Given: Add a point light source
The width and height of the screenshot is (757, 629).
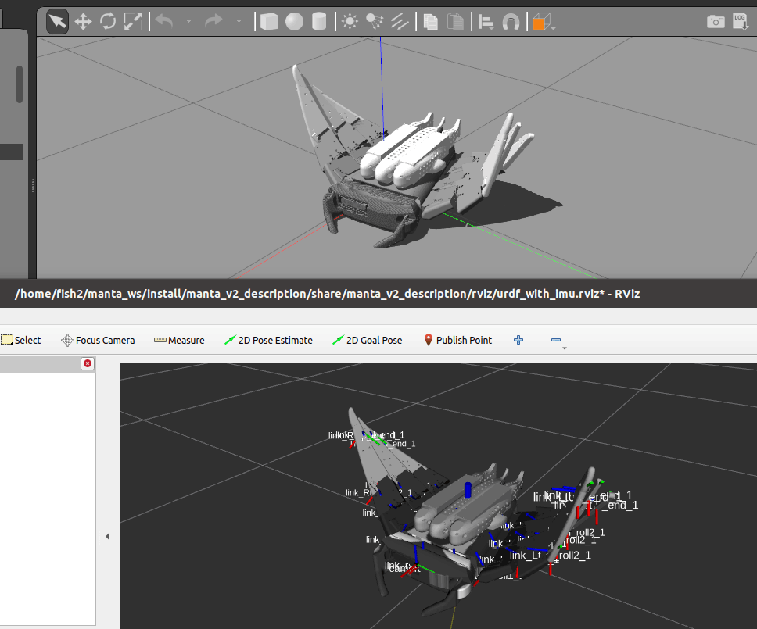Looking at the screenshot, I should [x=350, y=22].
